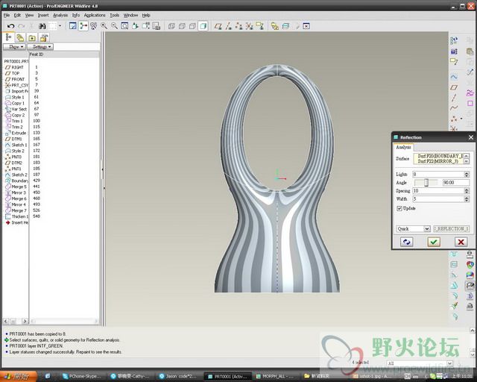Open the Folder Browser tab icon
This screenshot has height=382, width=477.
pos(20,38)
